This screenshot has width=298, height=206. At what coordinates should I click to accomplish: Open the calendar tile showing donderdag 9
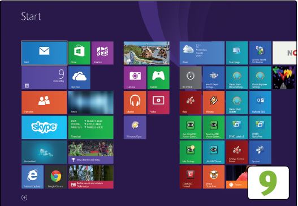click(x=44, y=78)
